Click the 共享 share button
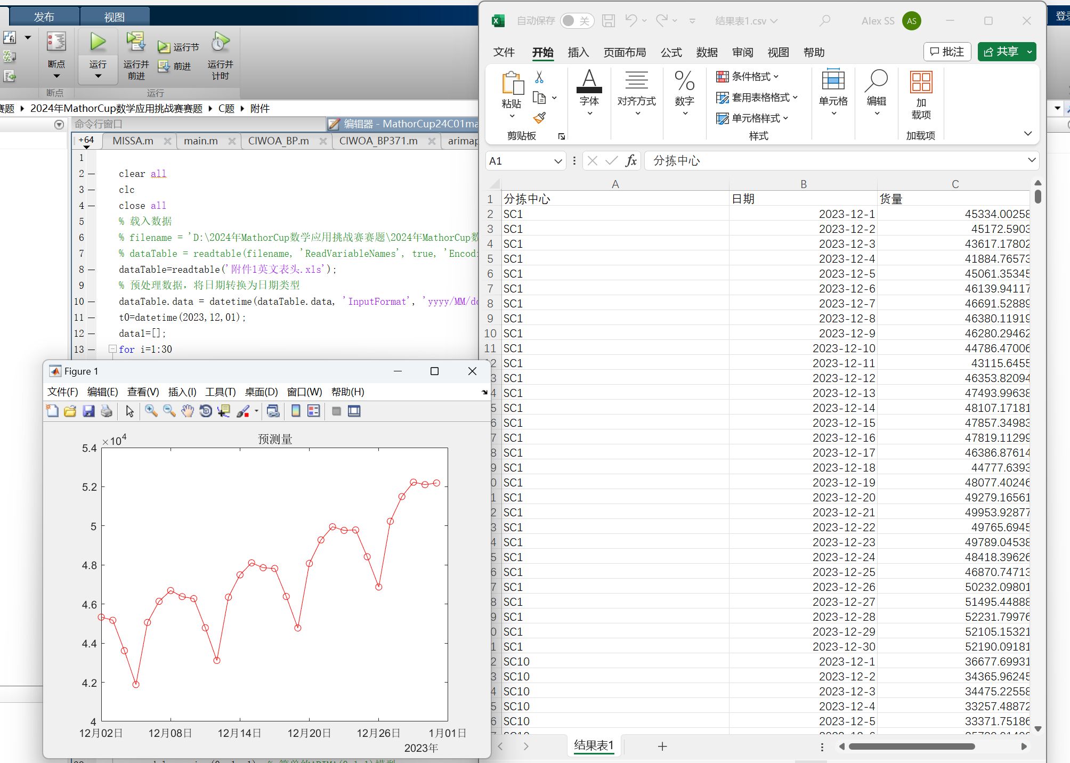 point(1001,52)
